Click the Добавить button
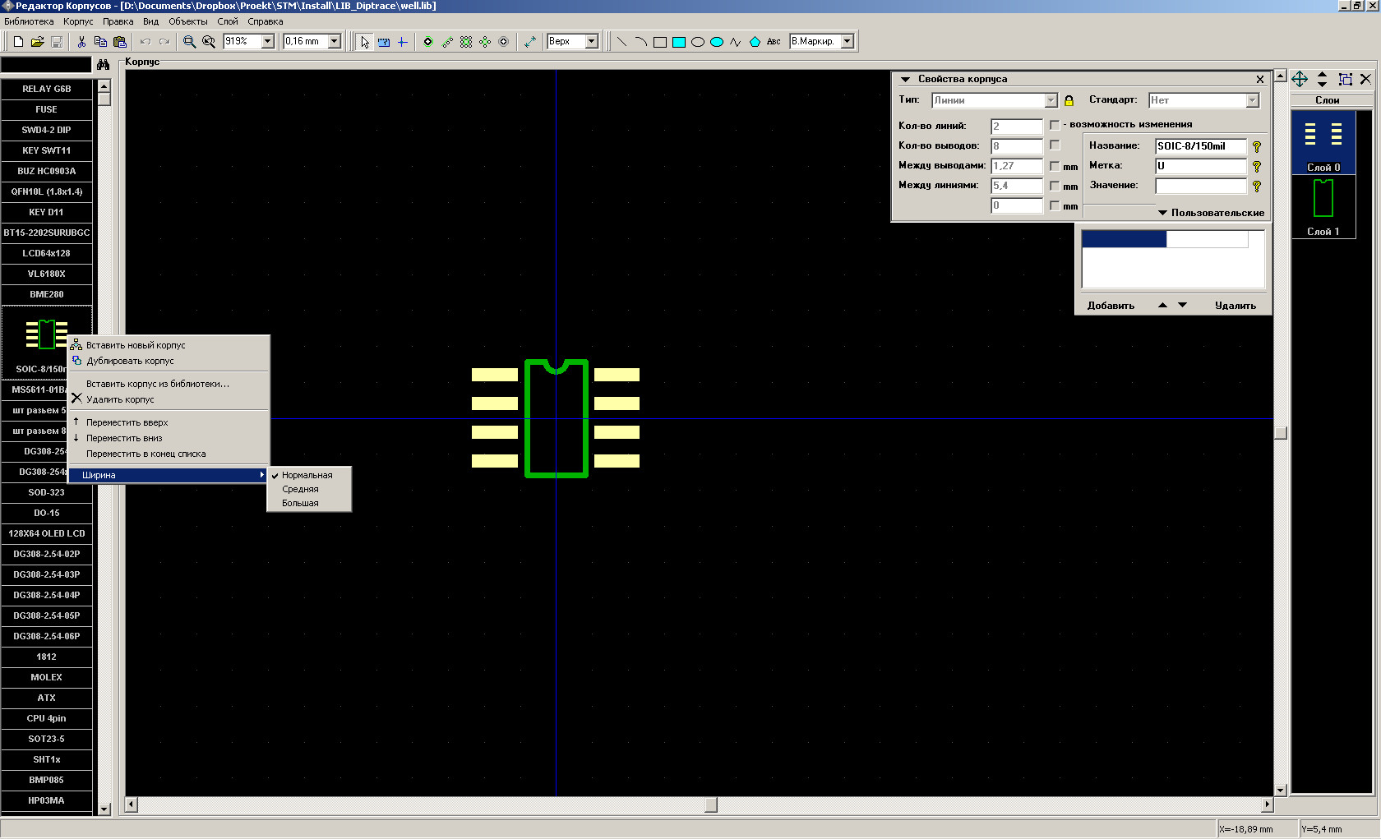Screen dimensions: 1381x839 1111,306
